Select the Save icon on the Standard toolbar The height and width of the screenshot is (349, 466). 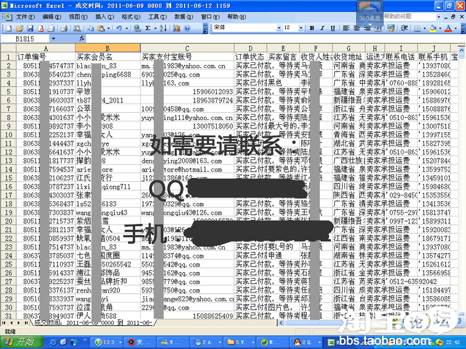(x=31, y=28)
